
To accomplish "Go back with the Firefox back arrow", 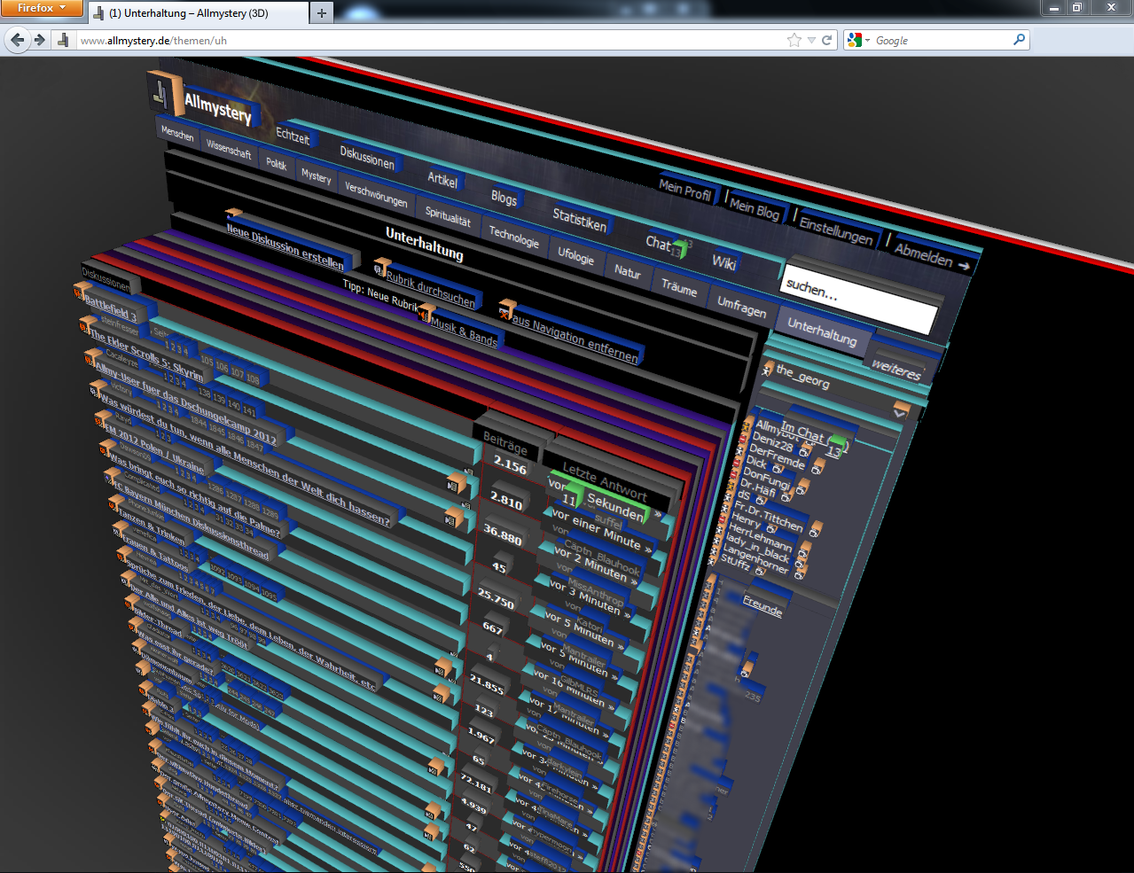I will 18,40.
